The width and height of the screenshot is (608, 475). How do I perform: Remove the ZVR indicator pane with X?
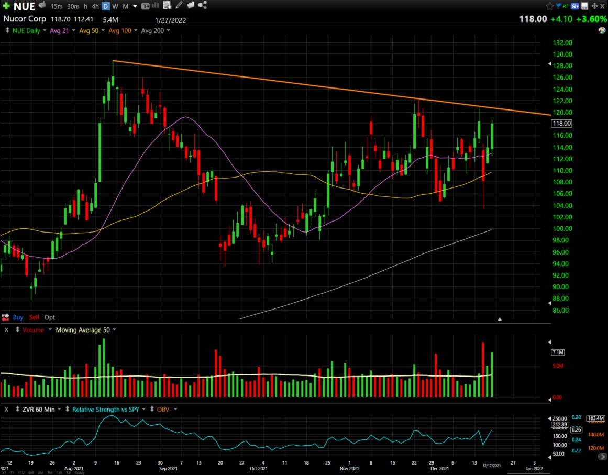[7, 409]
